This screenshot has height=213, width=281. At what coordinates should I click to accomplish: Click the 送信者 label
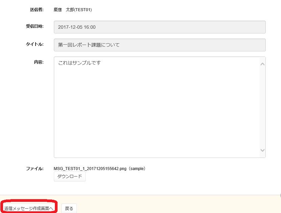[37, 10]
